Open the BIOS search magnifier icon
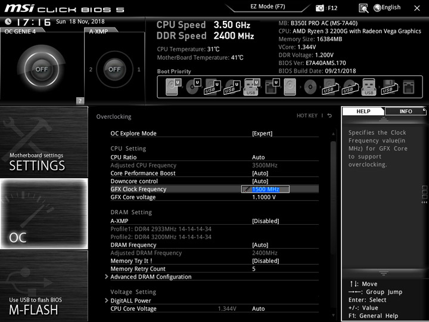The image size is (429, 322). coord(363,8)
